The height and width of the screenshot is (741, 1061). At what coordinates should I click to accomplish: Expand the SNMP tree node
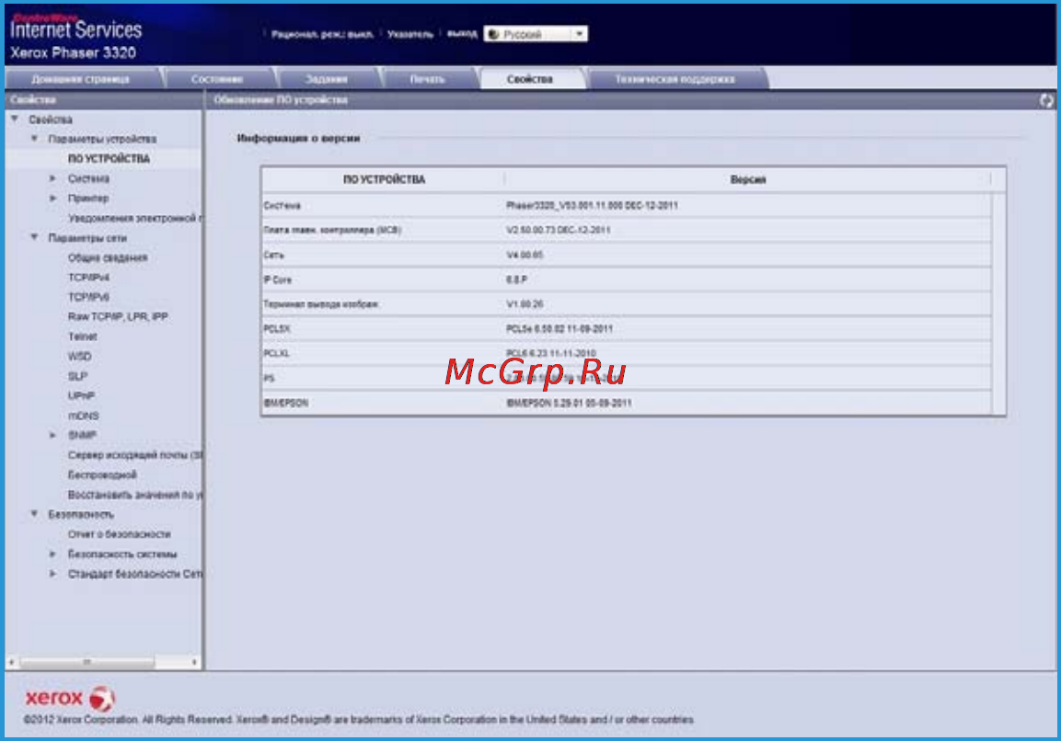pos(52,436)
